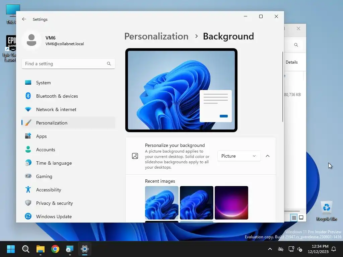The height and width of the screenshot is (257, 343).
Task: Open Bluetooth & devices settings
Action: (x=68, y=96)
